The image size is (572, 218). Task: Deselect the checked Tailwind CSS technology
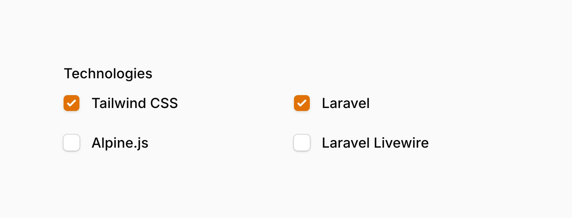click(71, 103)
